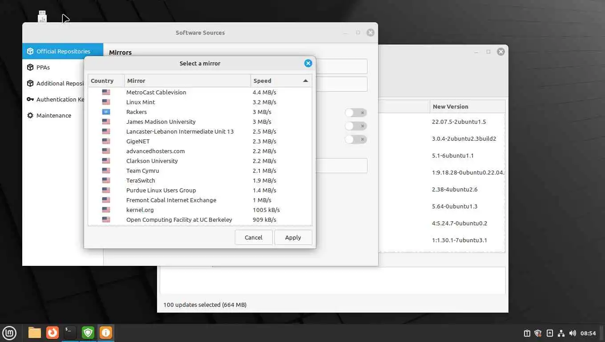Open the Files folder in taskbar
Screen dimensions: 605x342
click(34, 333)
